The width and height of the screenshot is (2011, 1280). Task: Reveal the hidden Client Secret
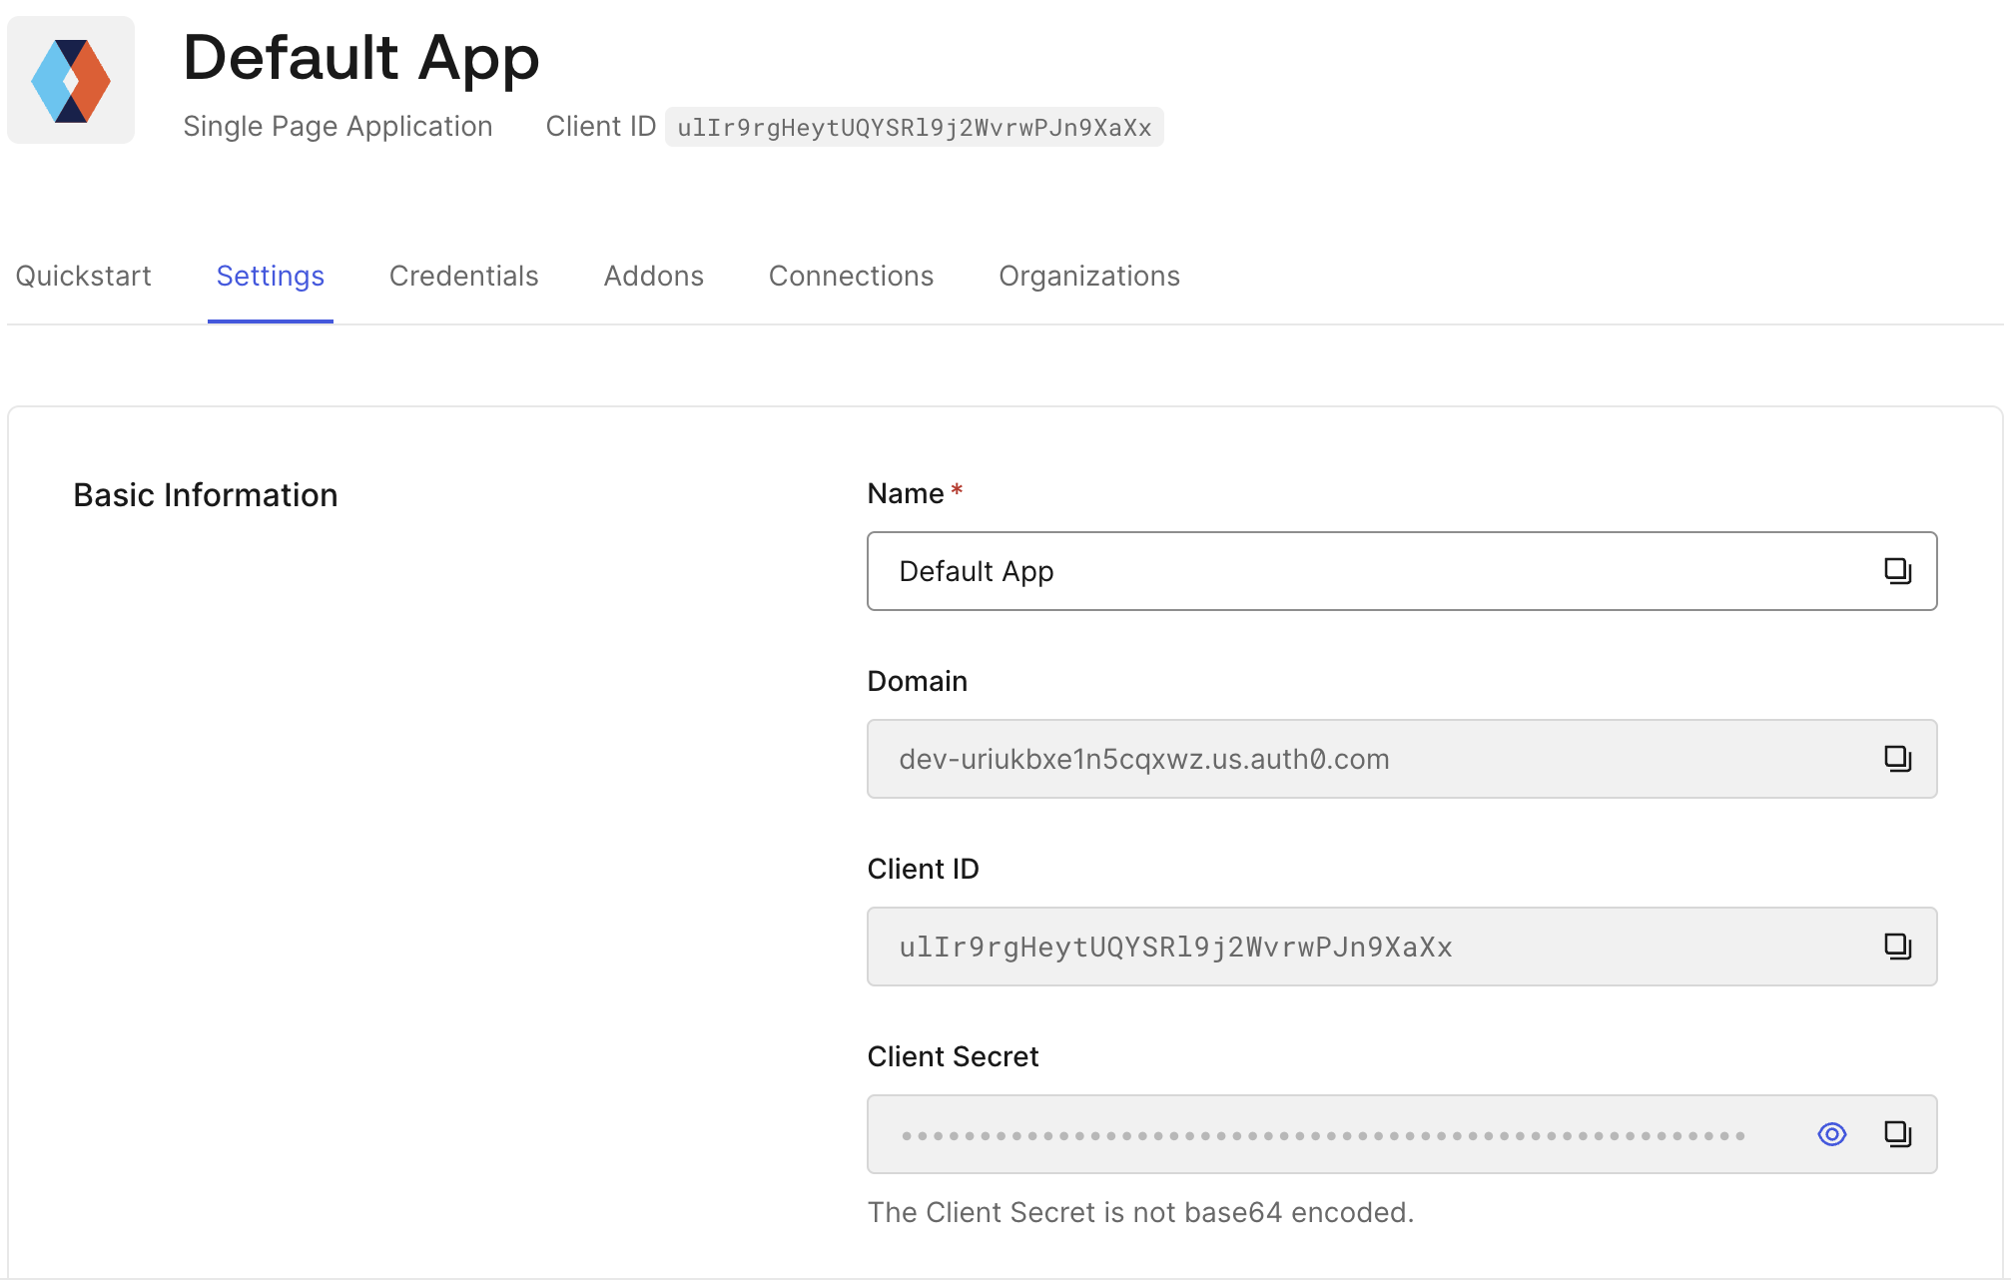pos(1831,1134)
